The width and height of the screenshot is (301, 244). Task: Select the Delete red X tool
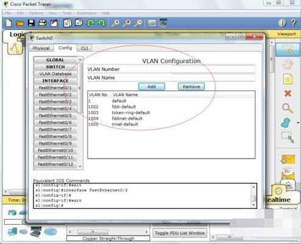[288, 93]
